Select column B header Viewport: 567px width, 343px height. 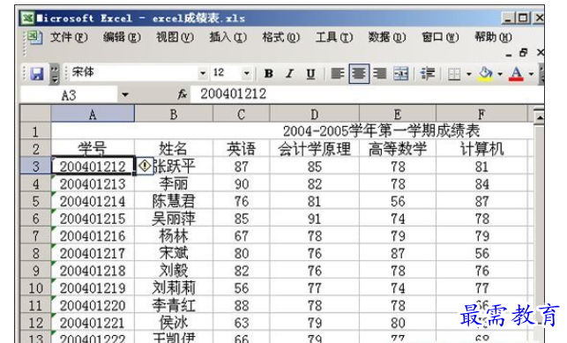click(x=174, y=115)
